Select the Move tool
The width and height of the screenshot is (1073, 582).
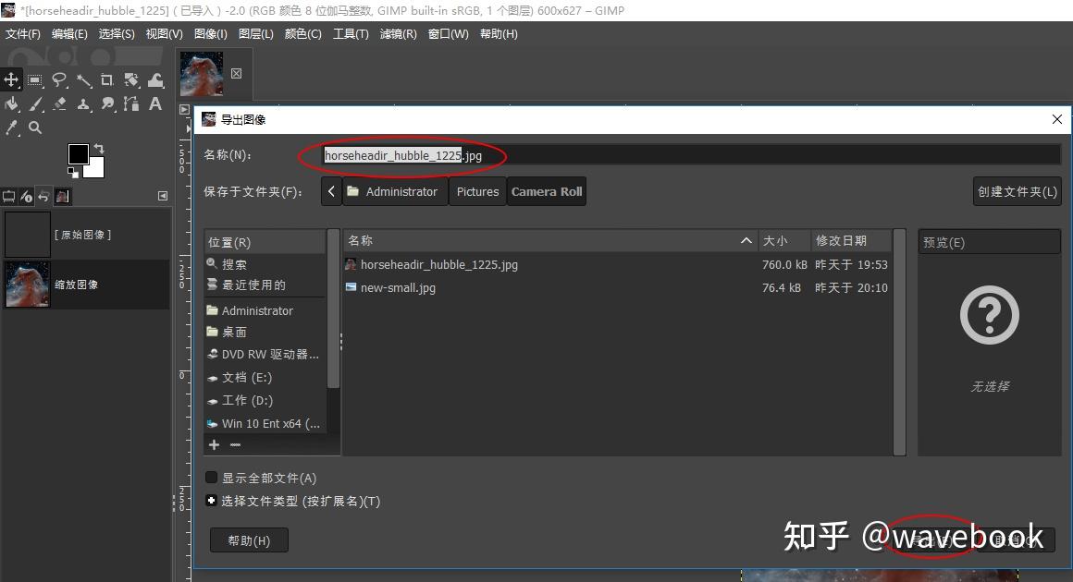pyautogui.click(x=12, y=79)
